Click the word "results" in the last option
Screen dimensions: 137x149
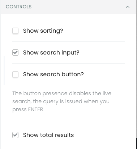coord(64,135)
